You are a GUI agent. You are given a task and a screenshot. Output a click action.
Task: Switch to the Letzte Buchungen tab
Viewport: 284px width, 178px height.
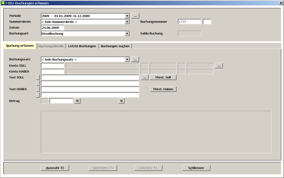pos(82,46)
